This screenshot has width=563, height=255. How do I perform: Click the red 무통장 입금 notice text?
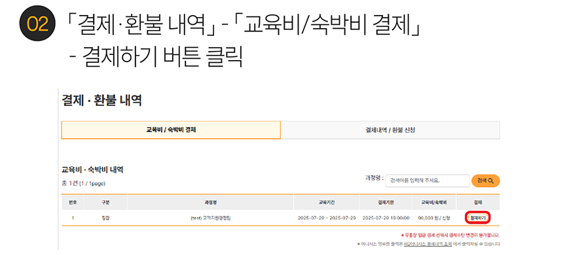pyautogui.click(x=450, y=235)
